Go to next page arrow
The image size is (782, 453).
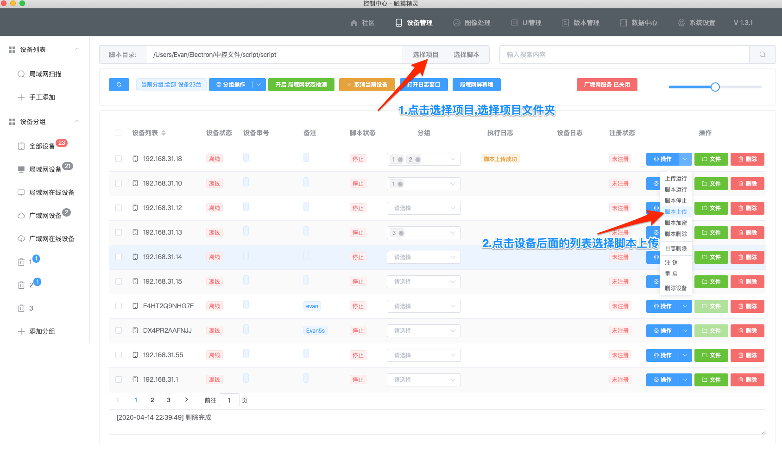click(x=186, y=400)
